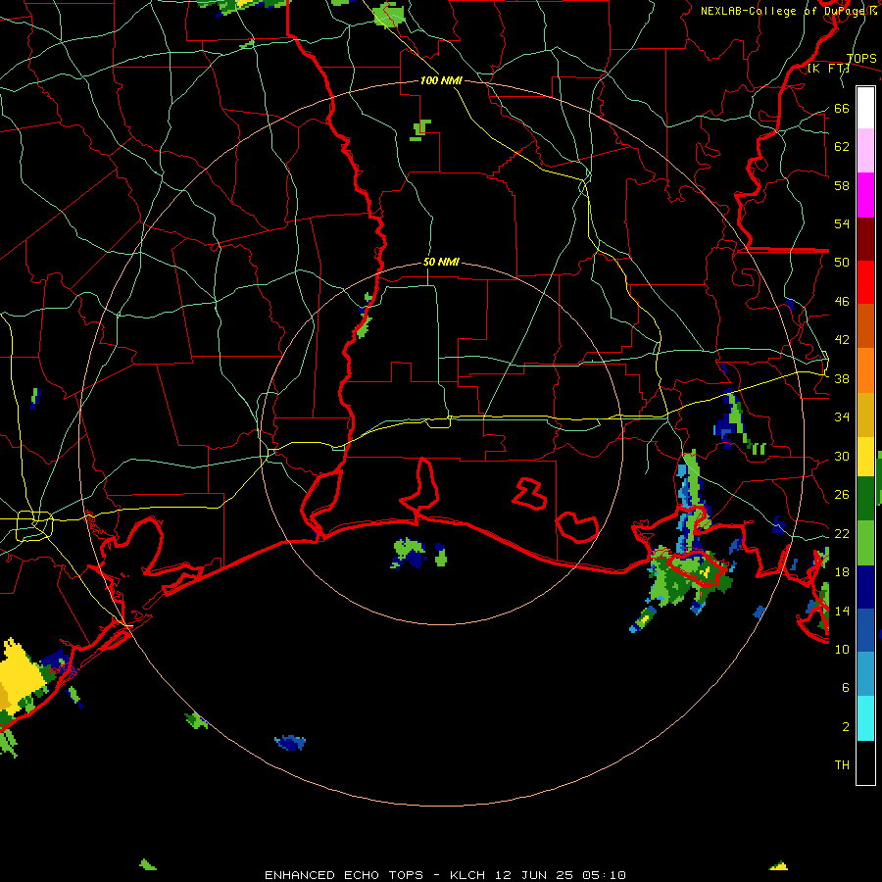
Task: Click the dark green legend swatch
Action: [865, 499]
